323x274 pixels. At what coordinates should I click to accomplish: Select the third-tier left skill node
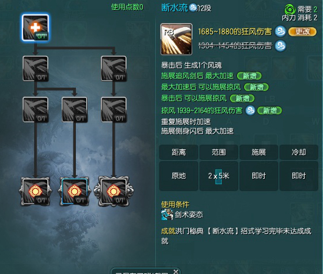click(35, 110)
